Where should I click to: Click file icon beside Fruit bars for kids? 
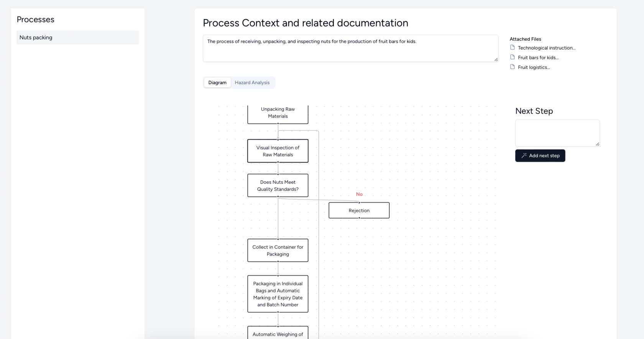coord(513,57)
